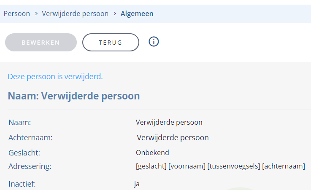Click the Naam value 'Verwijderde persoon'
Screen dimensions: 311x190
[169, 122]
